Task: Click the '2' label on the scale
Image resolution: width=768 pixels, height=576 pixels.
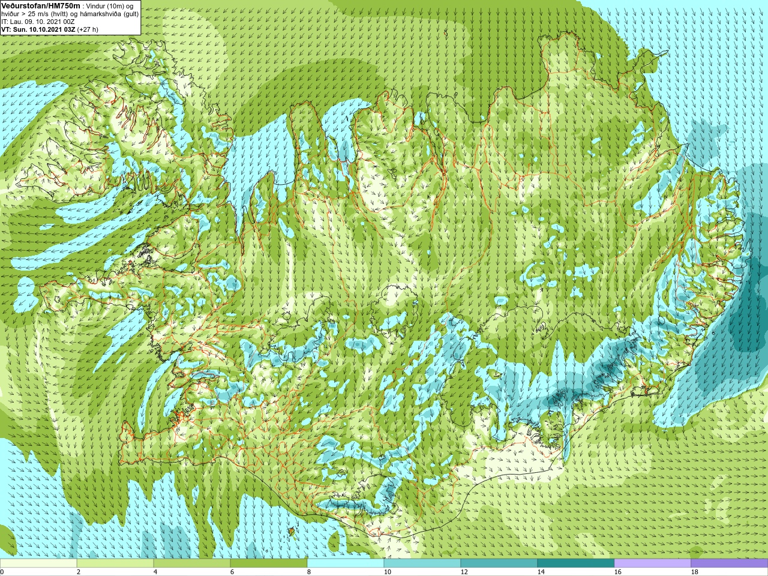Action: point(79,572)
